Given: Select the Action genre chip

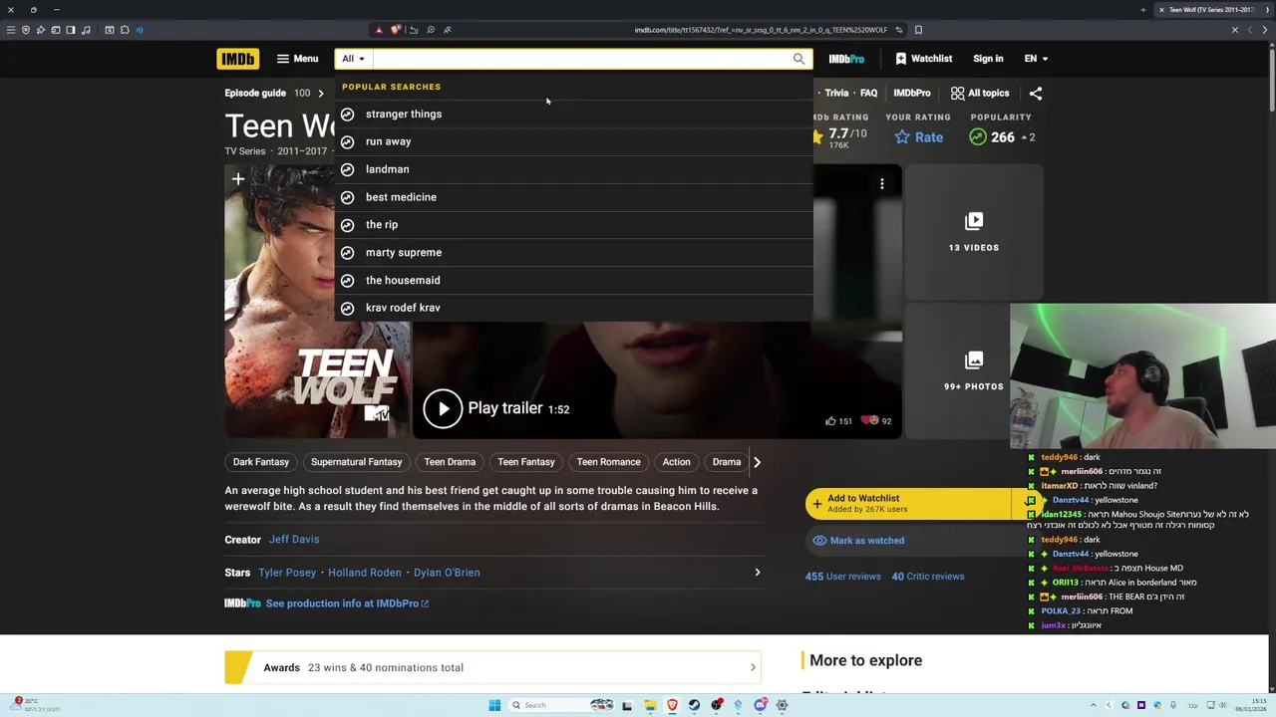Looking at the screenshot, I should click(x=676, y=462).
